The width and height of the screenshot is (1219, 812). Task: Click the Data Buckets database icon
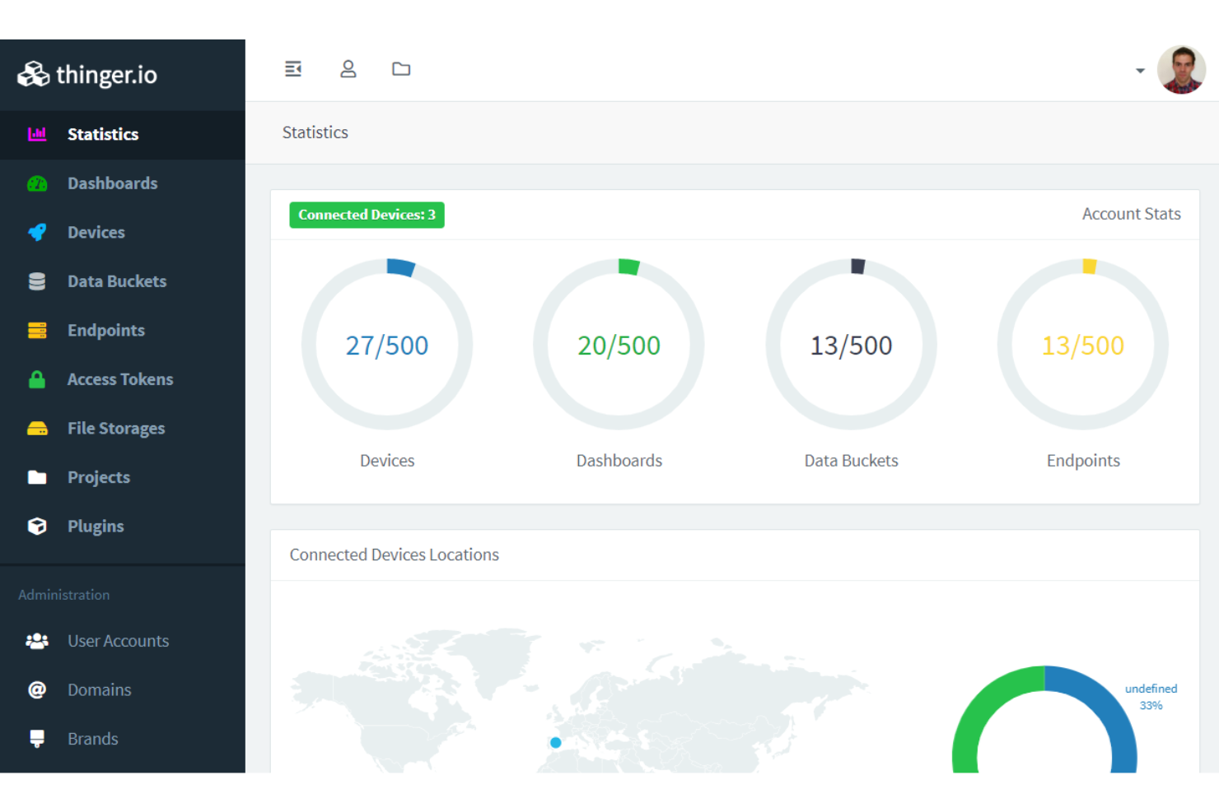[x=37, y=281]
